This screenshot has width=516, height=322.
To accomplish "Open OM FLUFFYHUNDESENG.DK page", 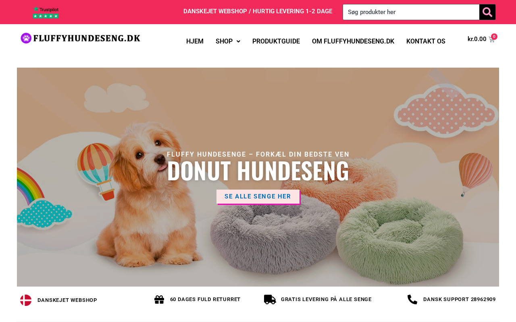I will 353,41.
